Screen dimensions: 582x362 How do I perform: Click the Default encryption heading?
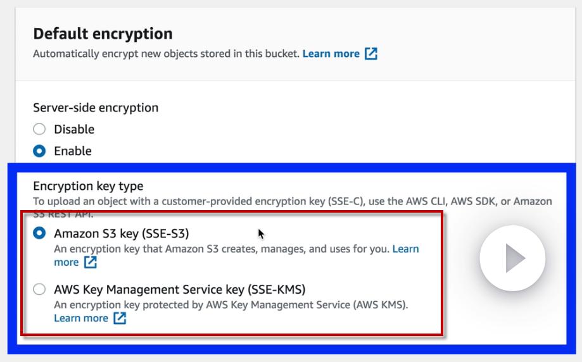click(103, 33)
